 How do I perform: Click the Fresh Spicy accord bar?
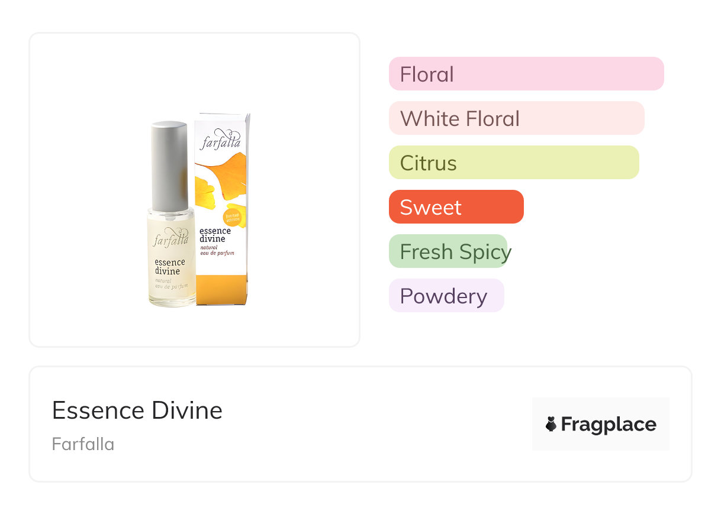click(x=448, y=251)
